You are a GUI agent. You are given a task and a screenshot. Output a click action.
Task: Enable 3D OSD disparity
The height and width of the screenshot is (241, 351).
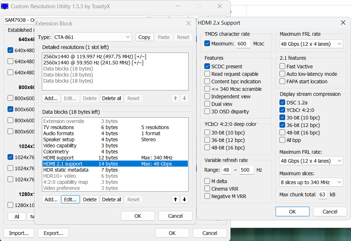pos(207,112)
